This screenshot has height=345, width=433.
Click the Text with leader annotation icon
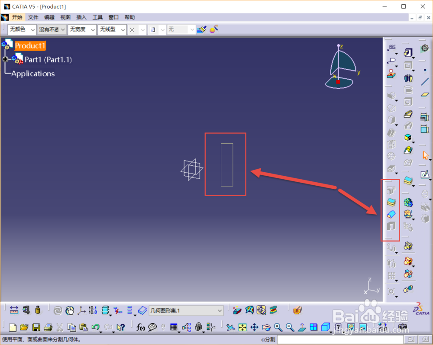tap(392, 48)
